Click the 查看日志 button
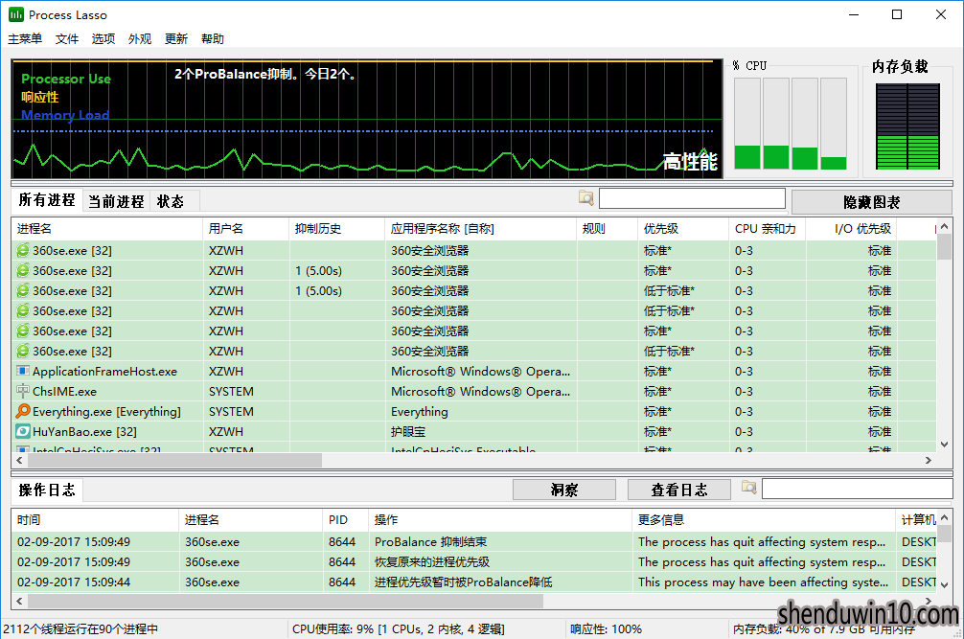Screen dimensions: 964x639 click(678, 490)
